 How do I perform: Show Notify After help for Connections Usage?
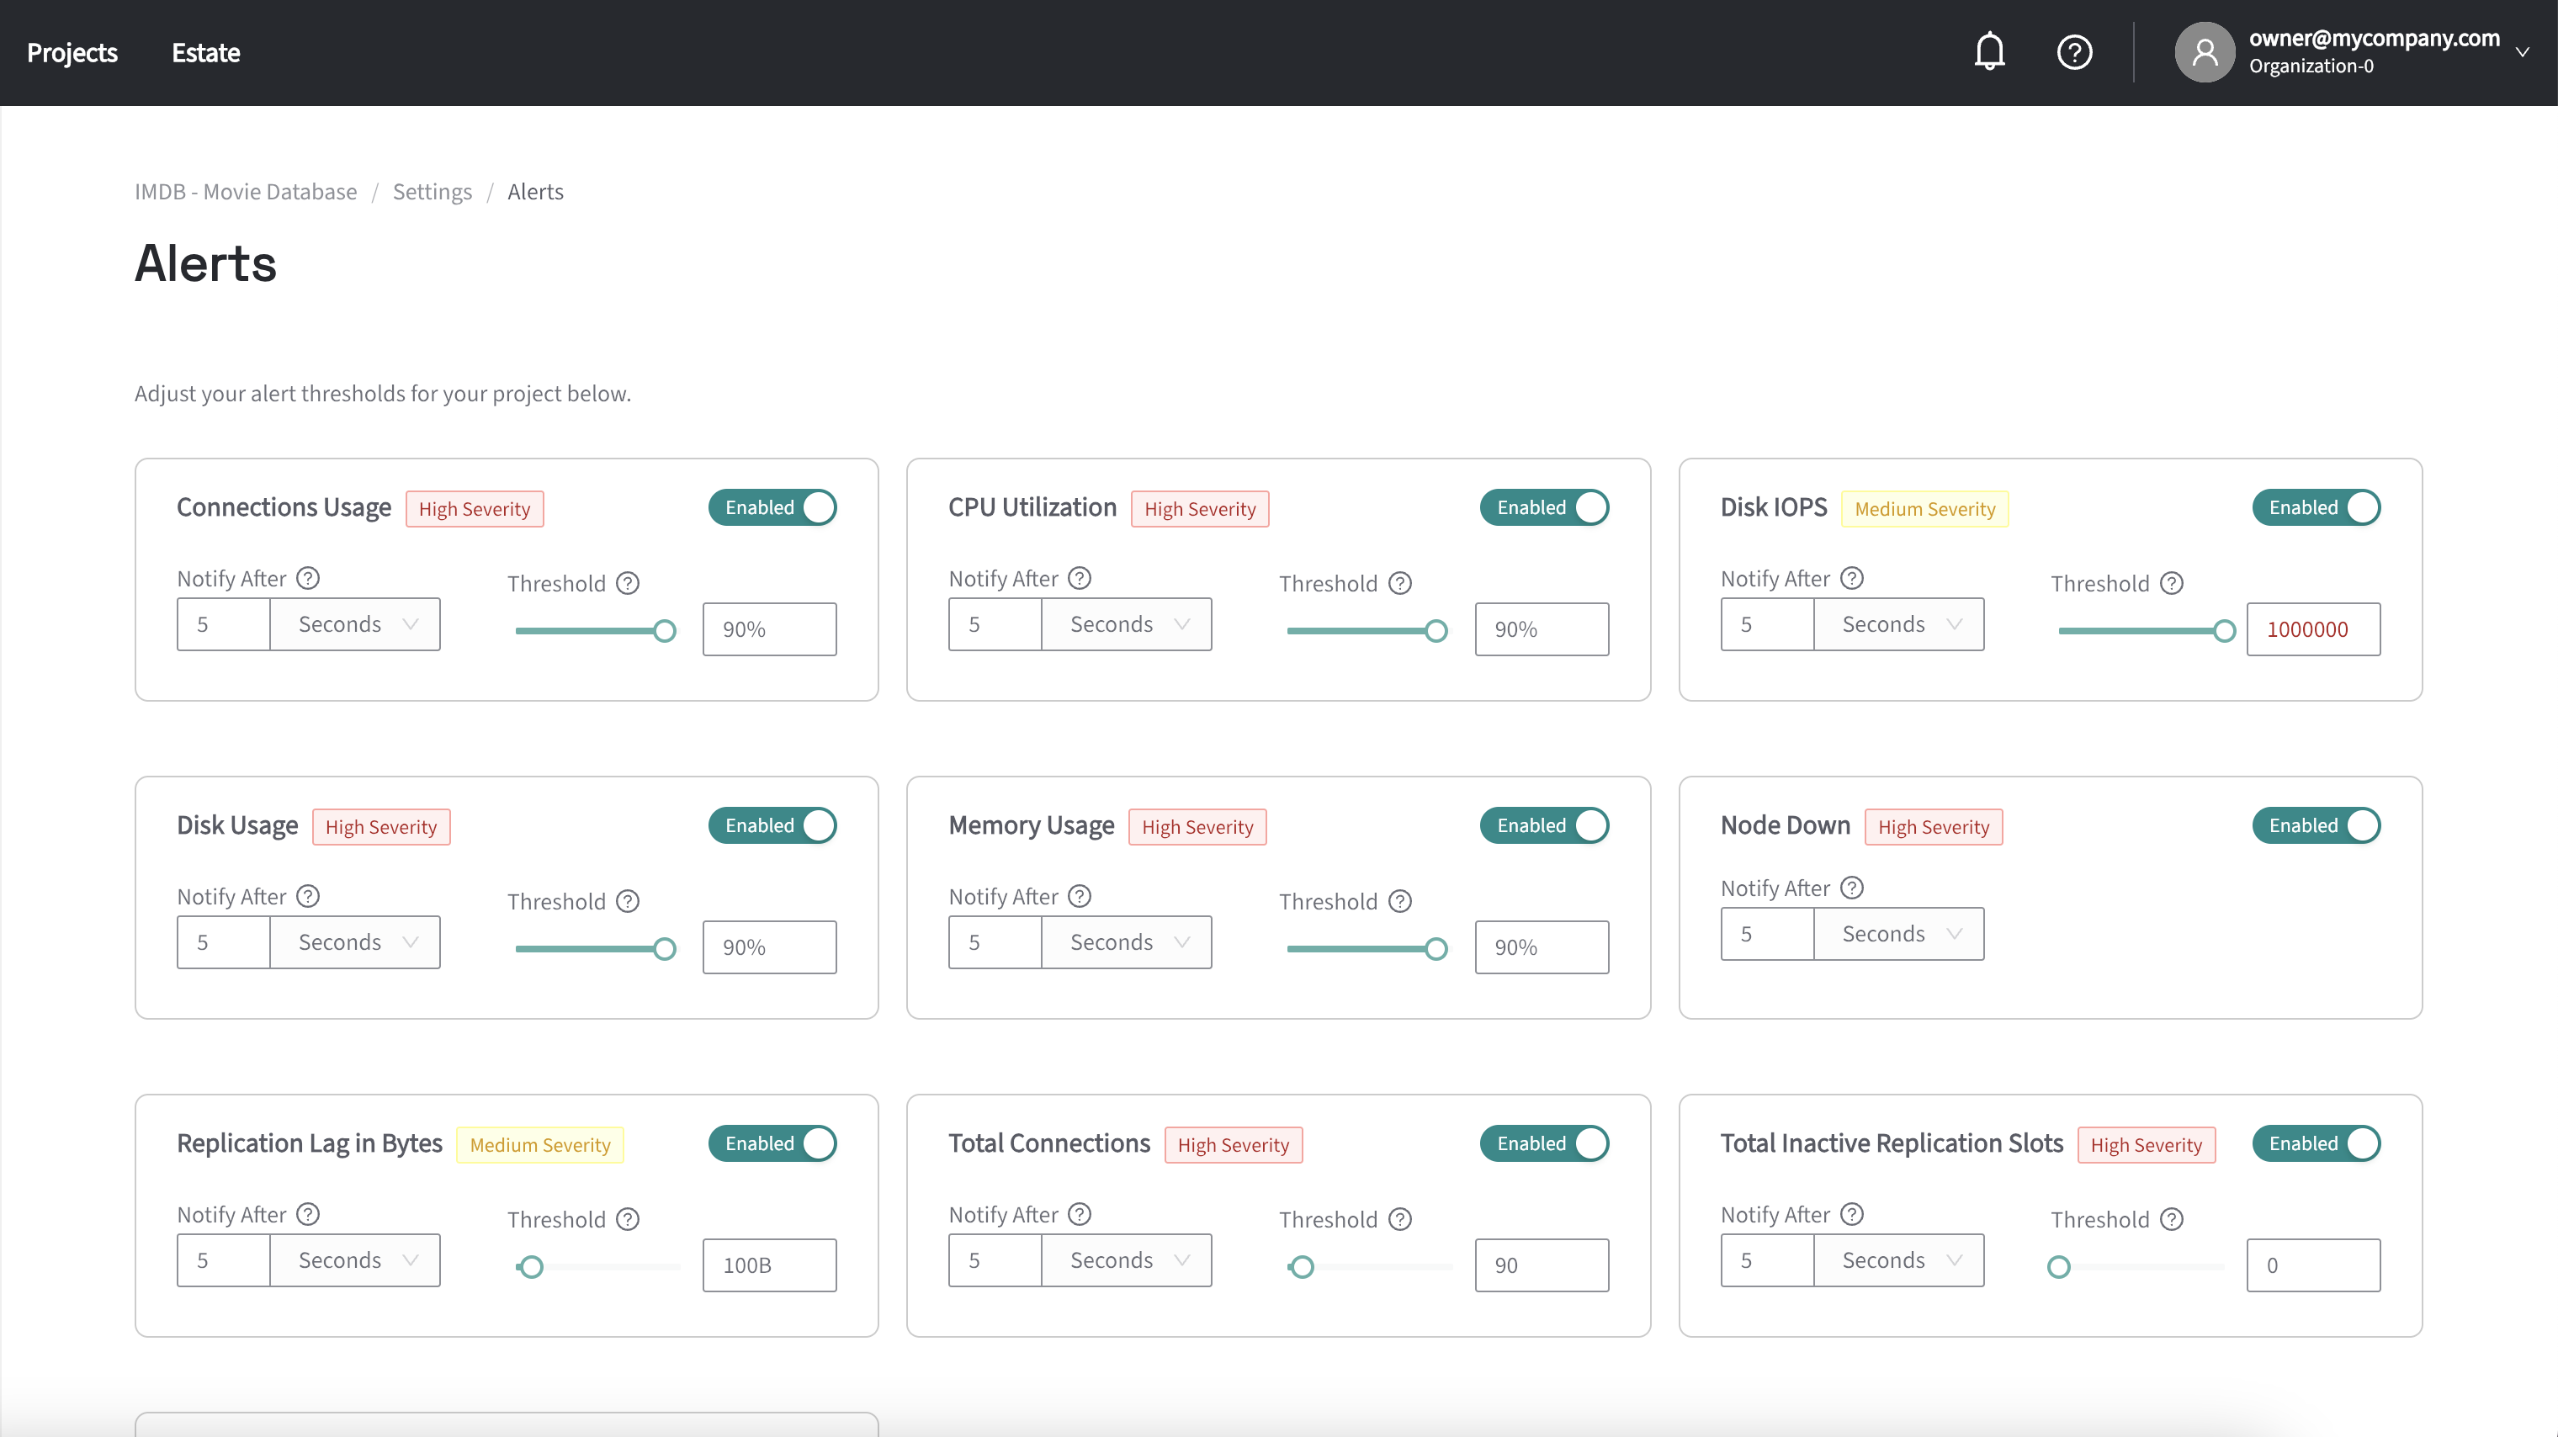pyautogui.click(x=308, y=578)
